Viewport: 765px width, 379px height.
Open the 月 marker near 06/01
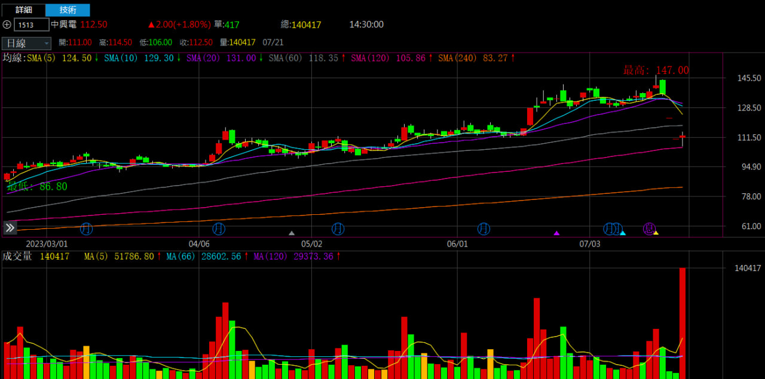pyautogui.click(x=484, y=228)
